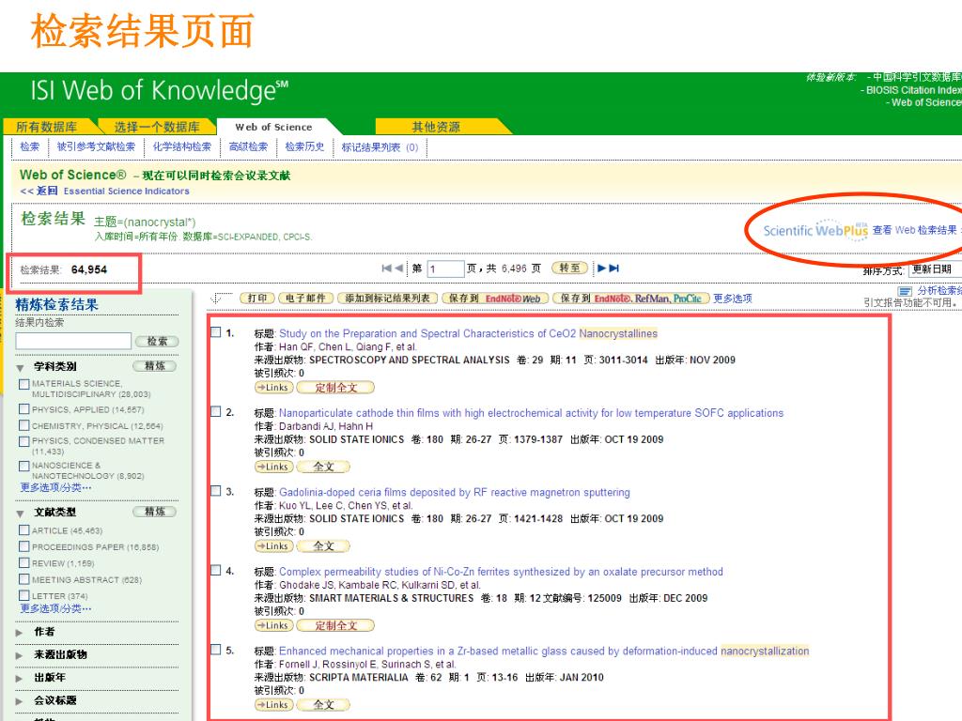The height and width of the screenshot is (721, 962).
Task: Switch to 选择一个数据库 tab
Action: [x=157, y=127]
